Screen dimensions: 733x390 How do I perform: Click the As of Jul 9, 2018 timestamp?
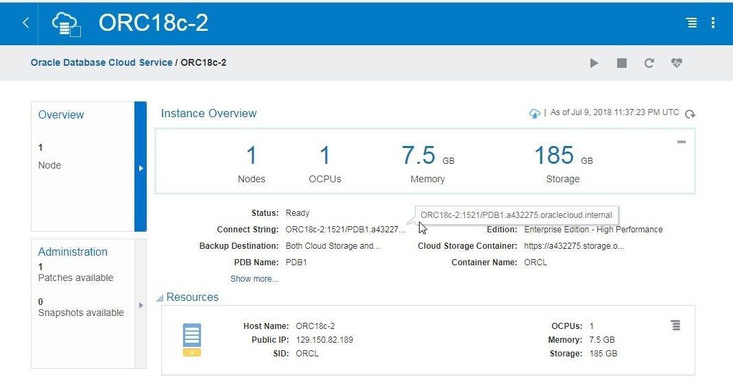[614, 112]
